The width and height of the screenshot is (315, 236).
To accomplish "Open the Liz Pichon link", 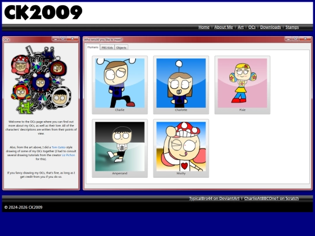I will 68,155.
